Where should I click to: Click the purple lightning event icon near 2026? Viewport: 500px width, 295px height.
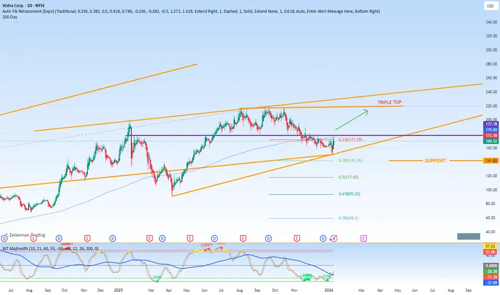click(333, 238)
